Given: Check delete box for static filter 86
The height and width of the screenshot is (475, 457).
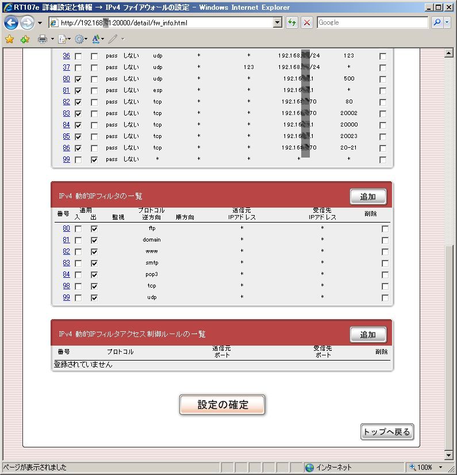Looking at the screenshot, I should [383, 148].
